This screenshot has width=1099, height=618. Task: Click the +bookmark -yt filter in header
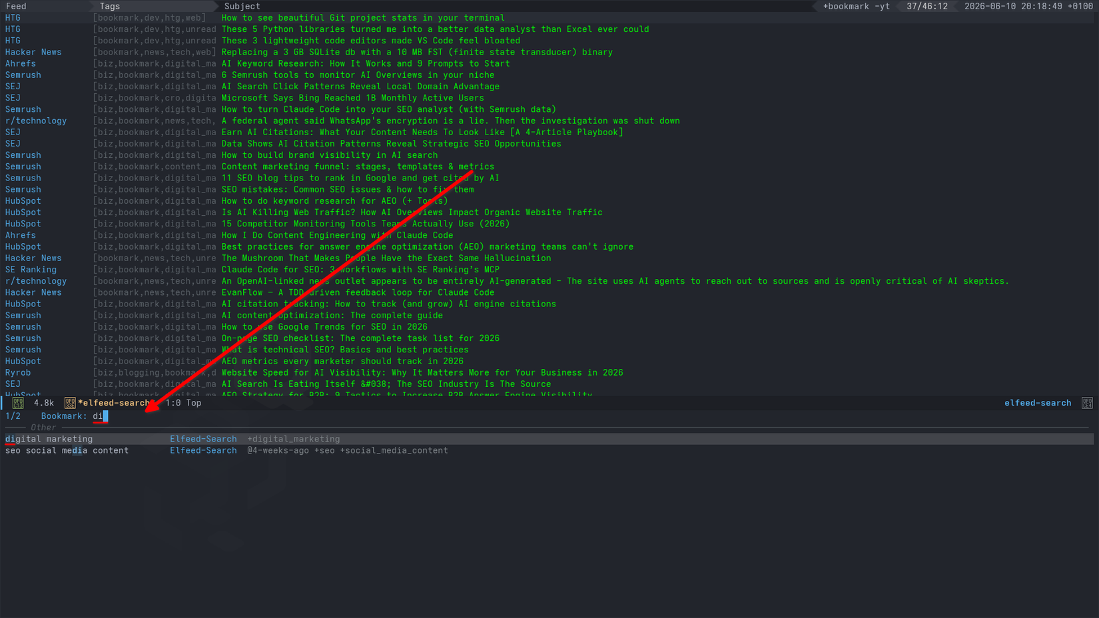(x=856, y=6)
